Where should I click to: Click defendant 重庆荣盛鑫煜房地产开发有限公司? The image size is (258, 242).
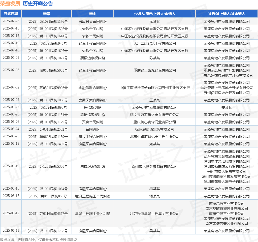[x=227, y=75]
